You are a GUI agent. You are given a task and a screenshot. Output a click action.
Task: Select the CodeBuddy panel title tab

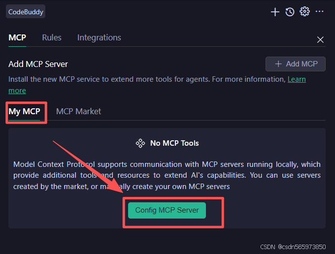(26, 12)
